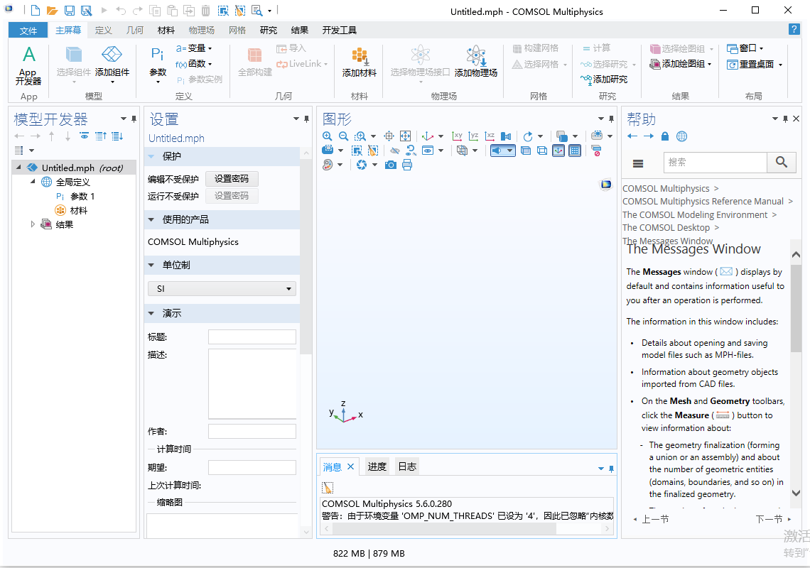Viewport: 810px width, 568px height.
Task: Click 添加研究 in the ribbon
Action: (x=604, y=79)
